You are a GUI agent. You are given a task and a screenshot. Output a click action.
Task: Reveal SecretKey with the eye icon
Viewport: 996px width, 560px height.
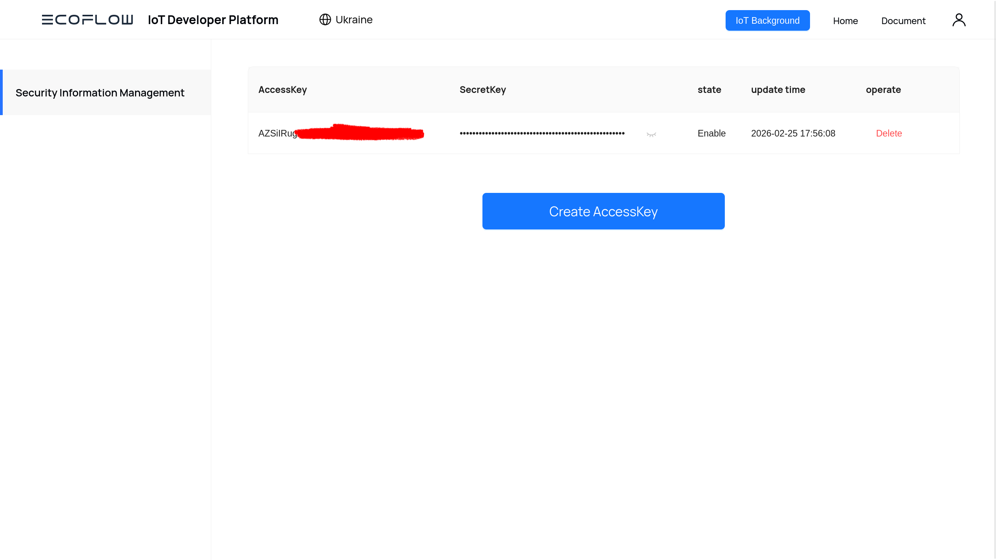[x=651, y=135]
